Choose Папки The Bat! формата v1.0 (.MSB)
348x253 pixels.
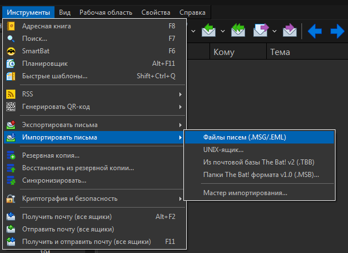click(x=259, y=175)
